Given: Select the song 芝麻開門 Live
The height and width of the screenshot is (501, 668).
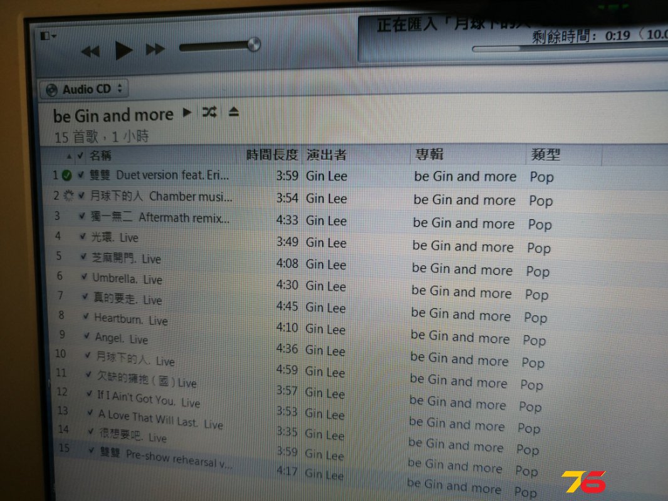Looking at the screenshot, I should point(127,258).
